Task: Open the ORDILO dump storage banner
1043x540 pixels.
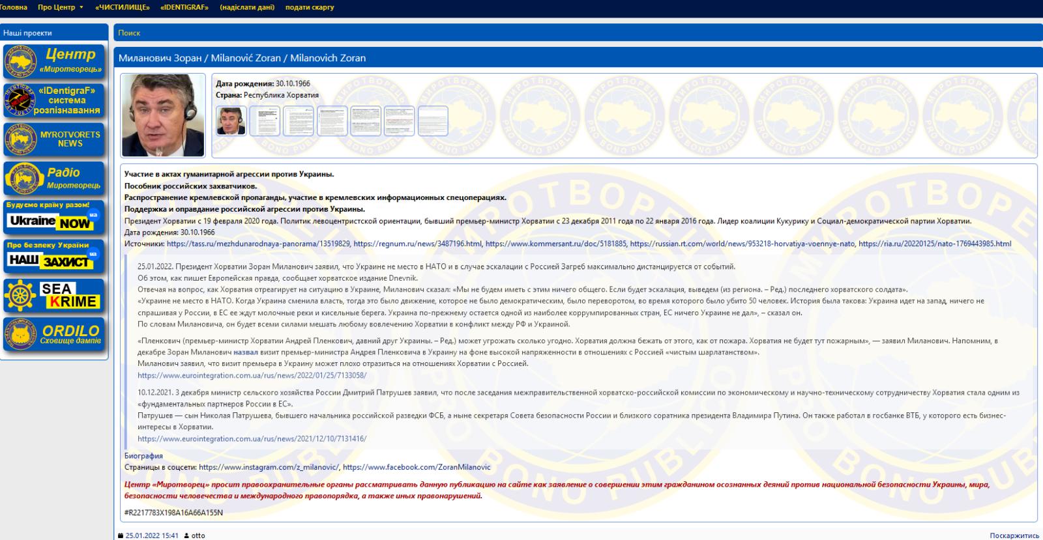Action: [53, 335]
